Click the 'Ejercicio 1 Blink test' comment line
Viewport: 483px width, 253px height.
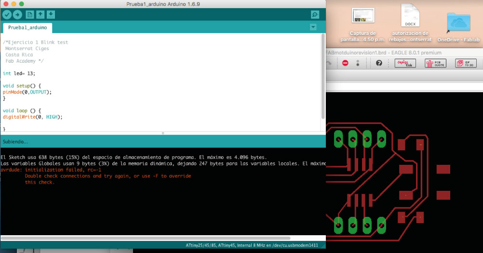[35, 42]
